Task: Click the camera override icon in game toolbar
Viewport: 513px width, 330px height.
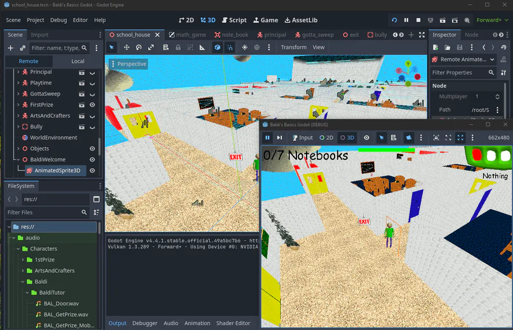Action: pyautogui.click(x=409, y=138)
